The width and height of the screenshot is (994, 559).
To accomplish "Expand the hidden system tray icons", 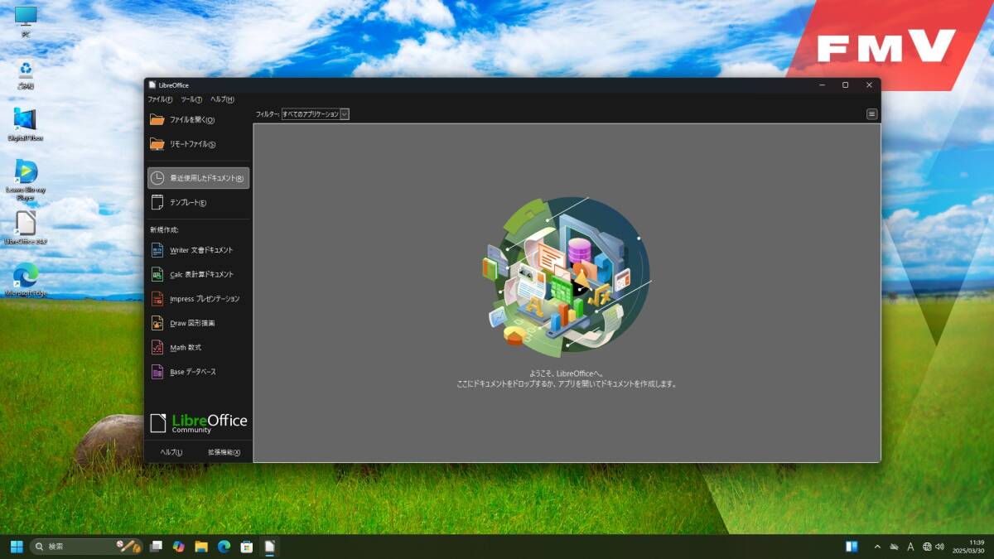I will (x=877, y=547).
